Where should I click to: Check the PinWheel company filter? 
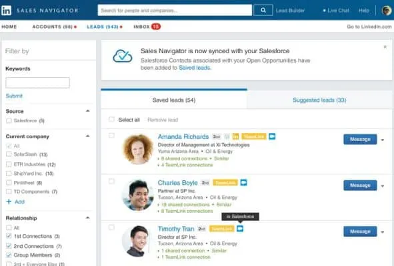pyautogui.click(x=9, y=182)
